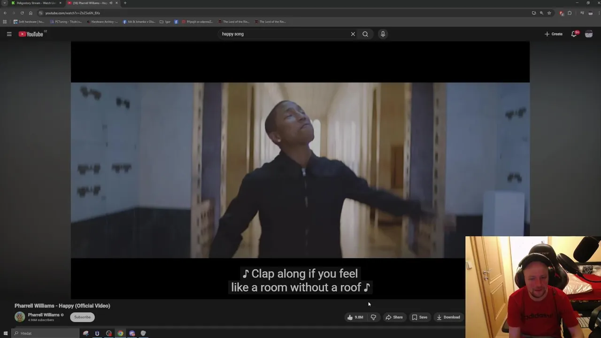This screenshot has width=601, height=338.
Task: Mute the tab via speaker icon
Action: click(111, 3)
